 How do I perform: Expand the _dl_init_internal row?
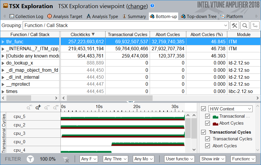coord(3,77)
